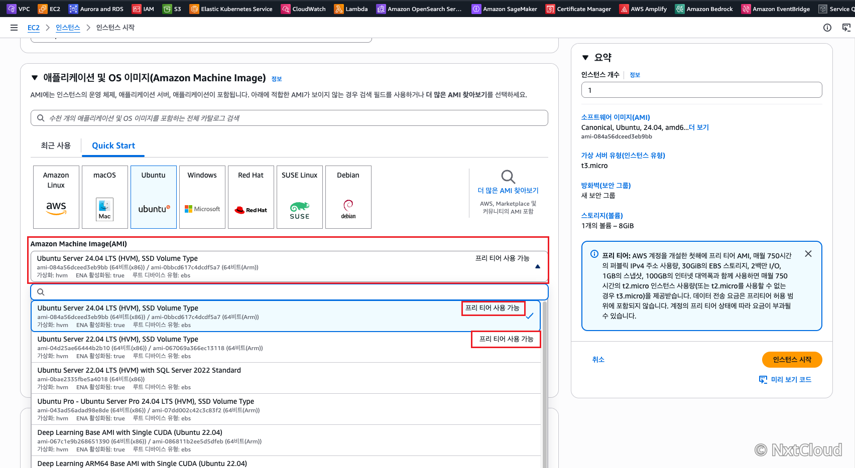Click the 취소 cancel button
The image size is (855, 468).
598,360
